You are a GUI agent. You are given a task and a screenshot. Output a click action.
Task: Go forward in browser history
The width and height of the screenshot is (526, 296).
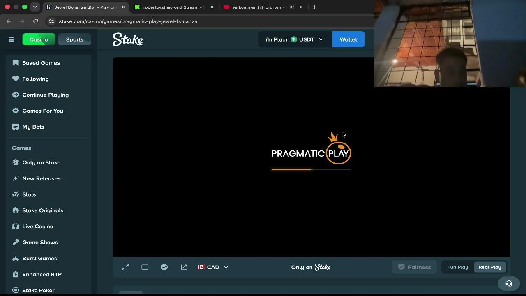pos(22,21)
